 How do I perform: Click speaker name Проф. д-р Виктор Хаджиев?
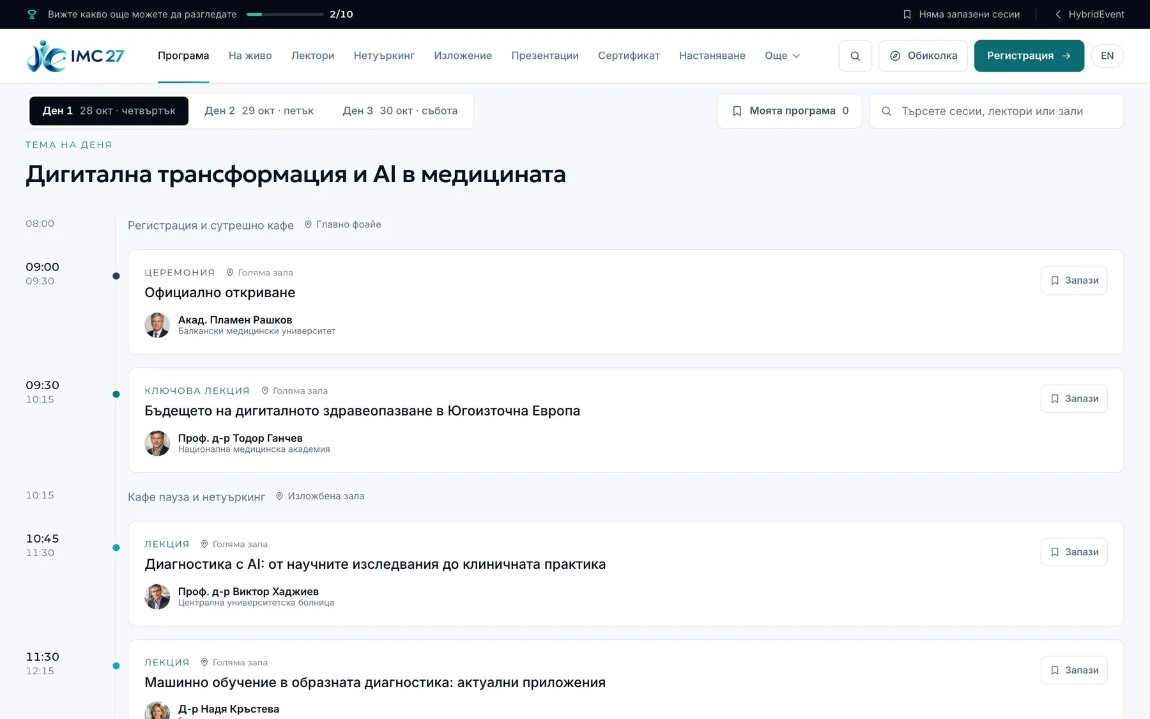click(x=248, y=591)
